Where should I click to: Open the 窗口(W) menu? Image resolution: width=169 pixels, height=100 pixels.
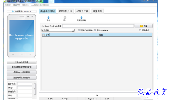(x=17, y=5)
